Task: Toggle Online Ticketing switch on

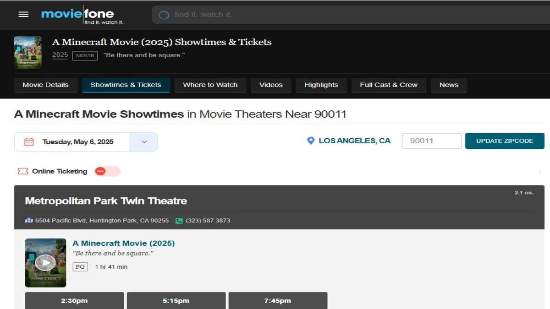Action: (x=107, y=171)
